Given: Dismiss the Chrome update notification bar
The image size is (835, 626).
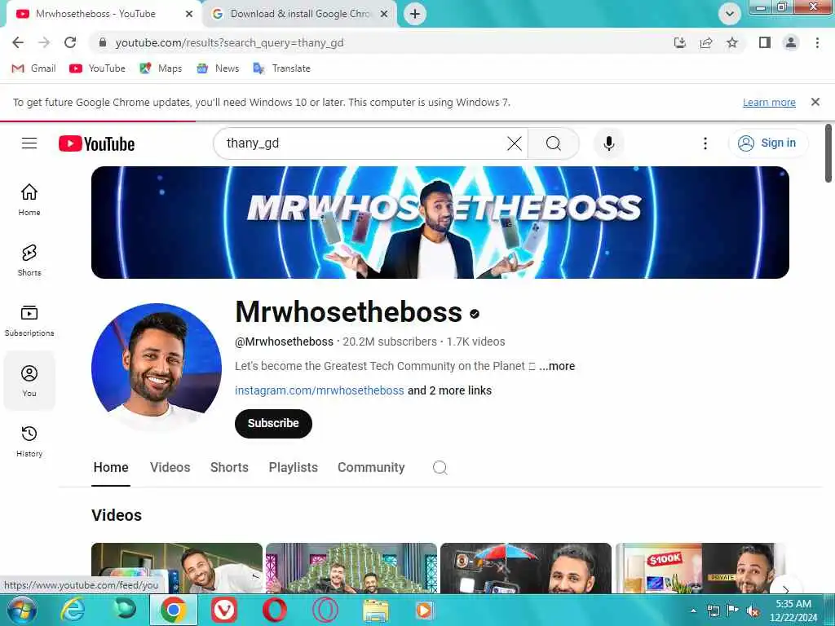Looking at the screenshot, I should click(815, 102).
